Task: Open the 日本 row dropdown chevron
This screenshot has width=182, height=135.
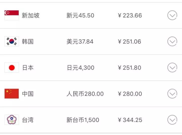Action: tap(172, 67)
